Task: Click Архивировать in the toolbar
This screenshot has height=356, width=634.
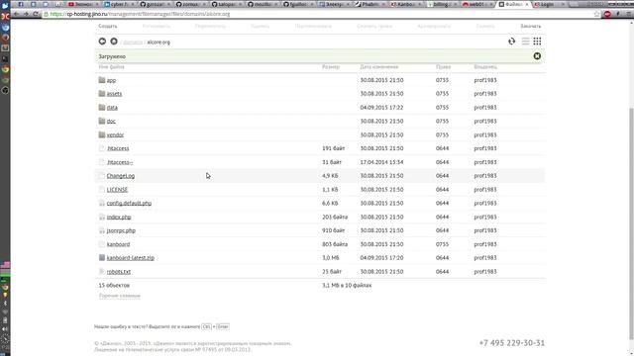Action: coord(434,26)
